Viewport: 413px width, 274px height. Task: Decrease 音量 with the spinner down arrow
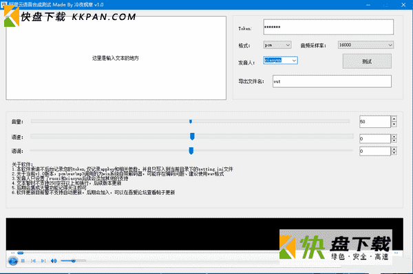[394, 125]
